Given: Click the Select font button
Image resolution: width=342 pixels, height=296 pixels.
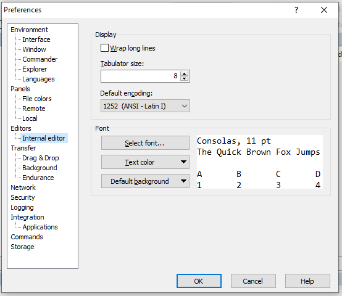Looking at the screenshot, I should pyautogui.click(x=145, y=143).
